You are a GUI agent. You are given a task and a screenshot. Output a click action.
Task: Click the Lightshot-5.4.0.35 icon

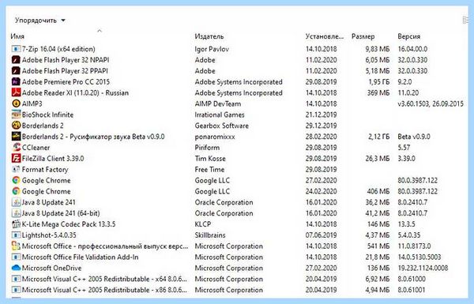pos(16,235)
